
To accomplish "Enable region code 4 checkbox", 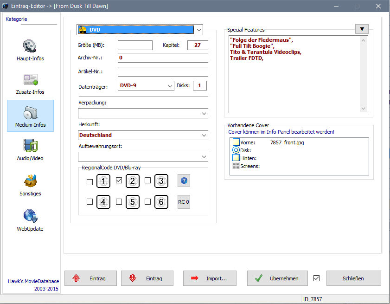I will tap(90, 201).
